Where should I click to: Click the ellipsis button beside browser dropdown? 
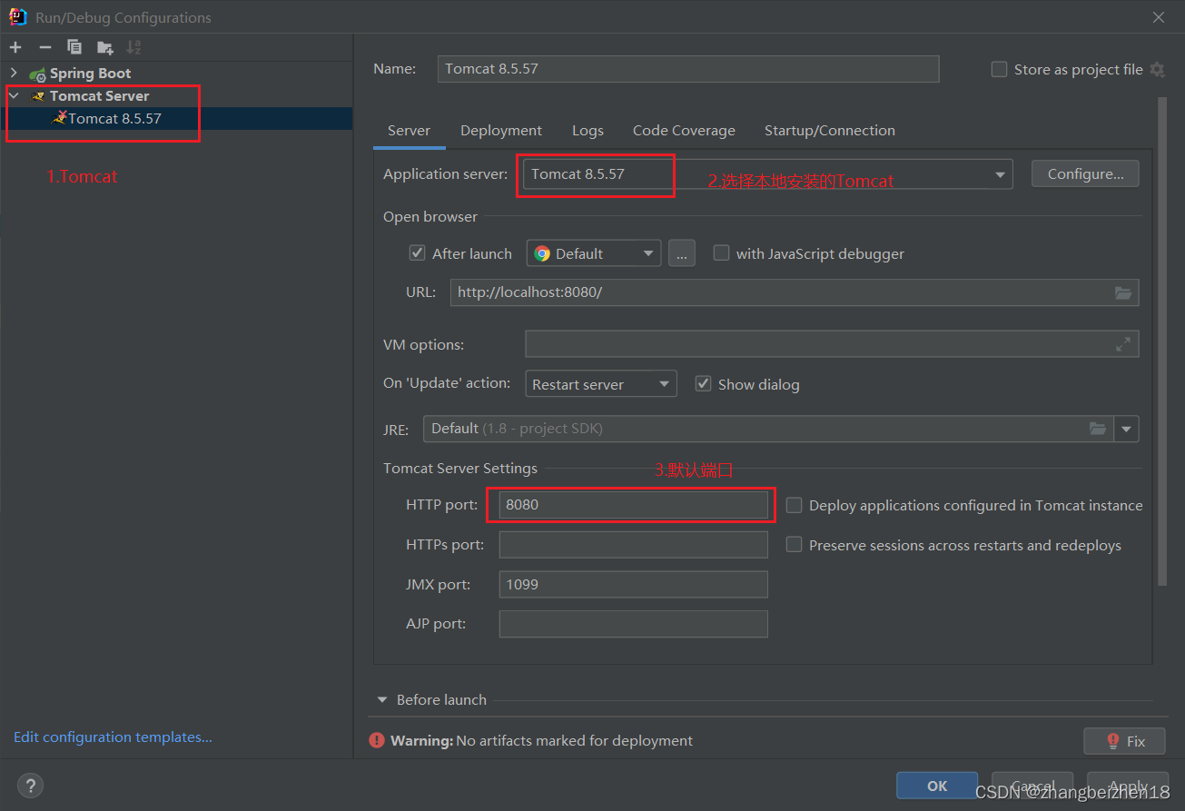click(x=682, y=253)
